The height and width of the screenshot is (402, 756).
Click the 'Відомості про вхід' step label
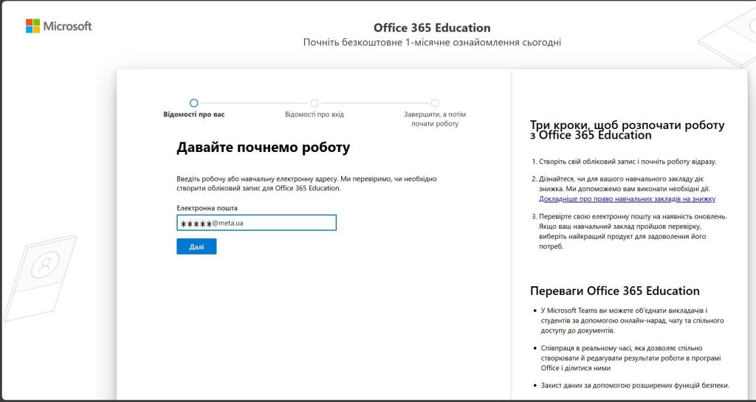pyautogui.click(x=315, y=114)
